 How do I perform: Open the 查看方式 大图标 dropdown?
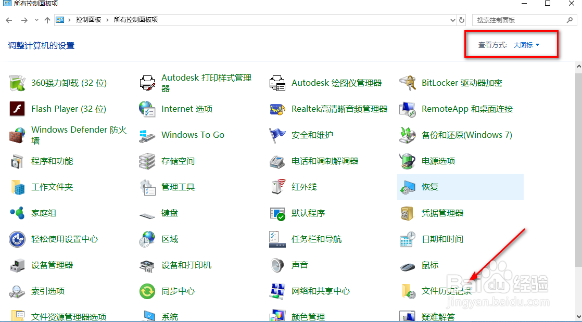(526, 45)
